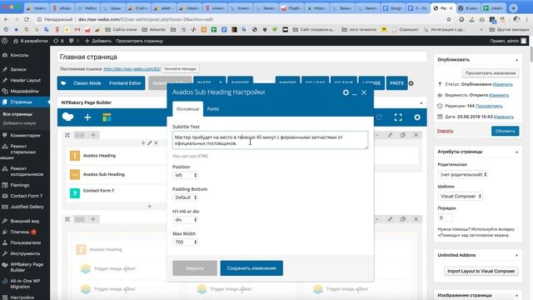Click the Закрыть button

coord(195,268)
